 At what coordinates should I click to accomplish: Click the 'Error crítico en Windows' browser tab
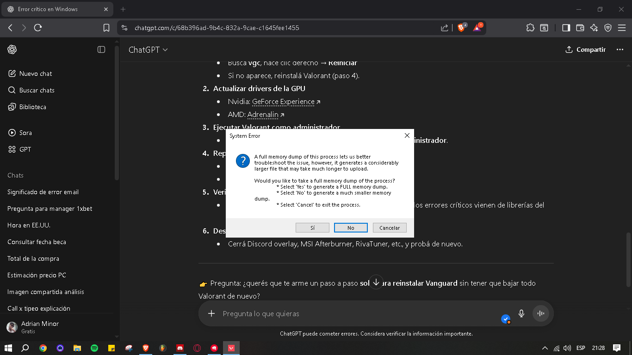point(57,9)
